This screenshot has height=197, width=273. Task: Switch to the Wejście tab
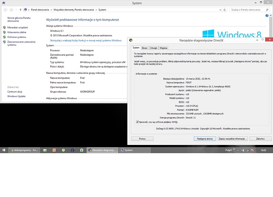[163, 48]
